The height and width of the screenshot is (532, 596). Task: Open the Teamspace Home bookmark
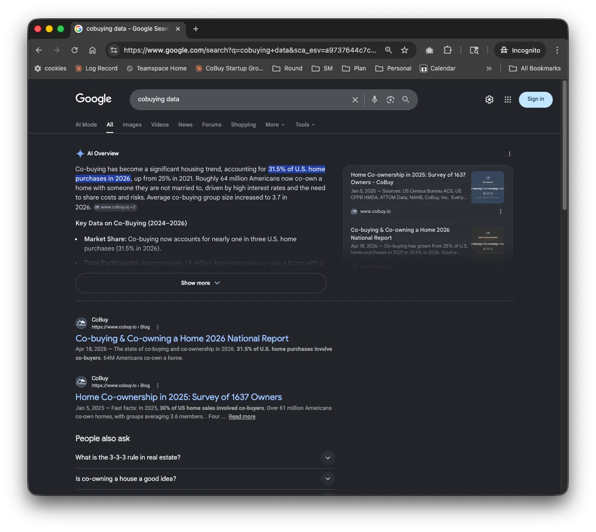pyautogui.click(x=157, y=68)
